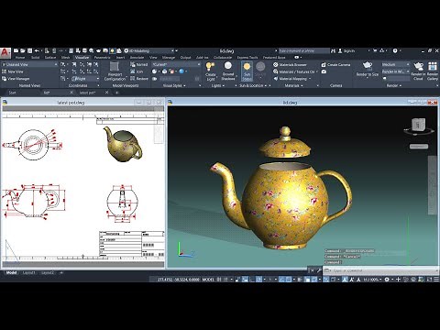Toggle the Sun Status button
Image resolution: width=440 pixels, height=330 pixels.
247,71
